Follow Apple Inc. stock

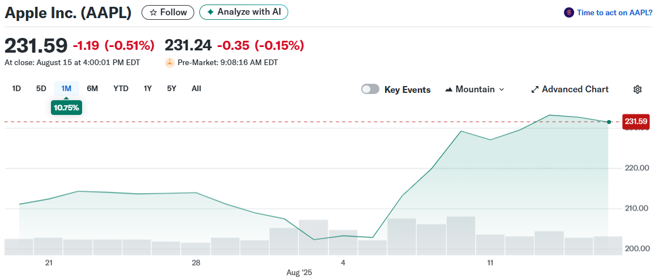click(x=168, y=12)
